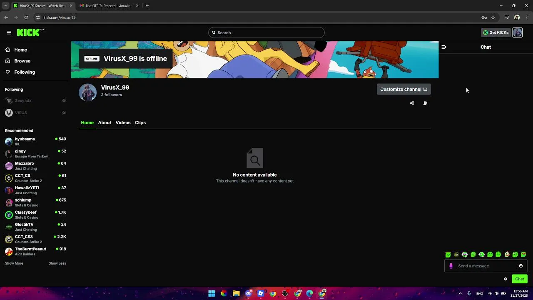Select the heart-eyes quick emote

(523, 255)
